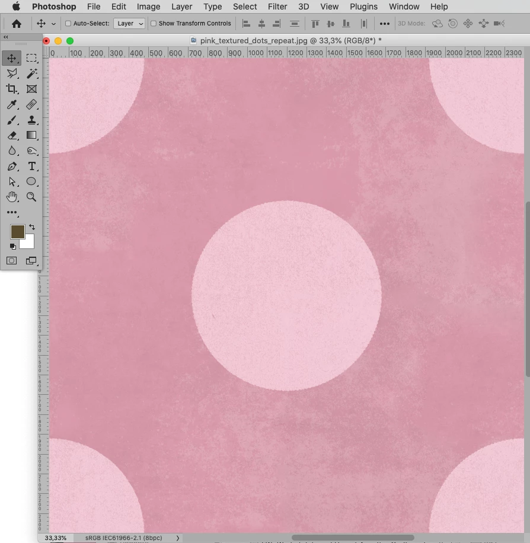The width and height of the screenshot is (530, 543).
Task: Click the three-dots more align options button
Action: click(x=385, y=24)
